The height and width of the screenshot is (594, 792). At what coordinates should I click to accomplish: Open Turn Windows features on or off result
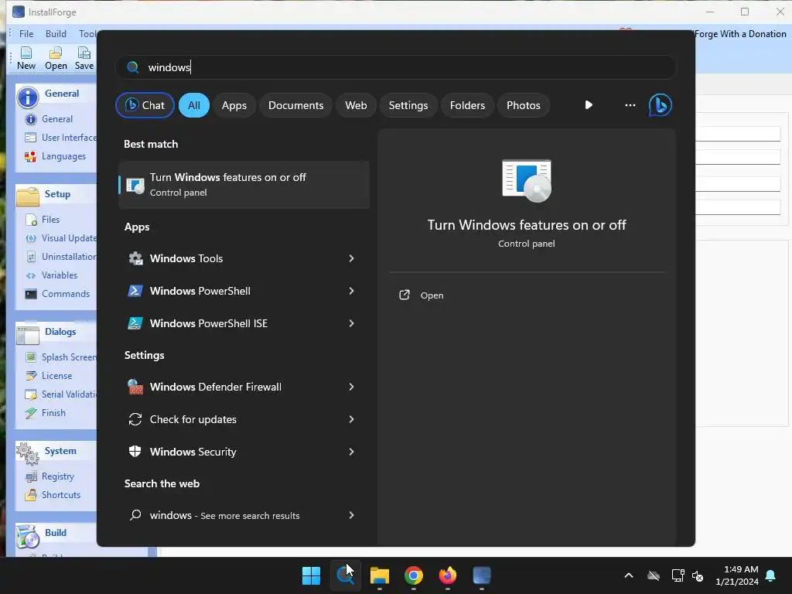pos(244,185)
